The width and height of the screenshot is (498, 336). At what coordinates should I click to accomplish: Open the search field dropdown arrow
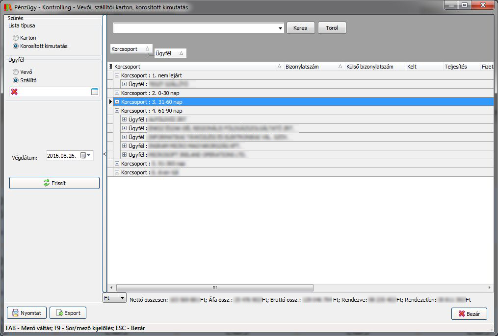click(281, 28)
